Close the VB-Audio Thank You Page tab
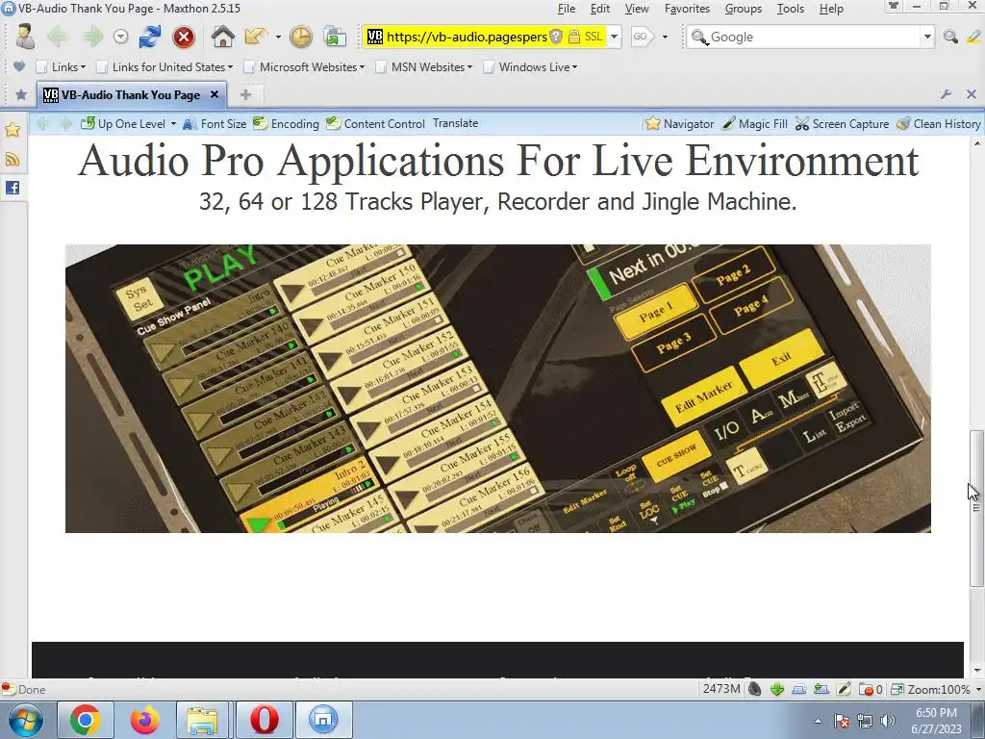 coord(215,94)
